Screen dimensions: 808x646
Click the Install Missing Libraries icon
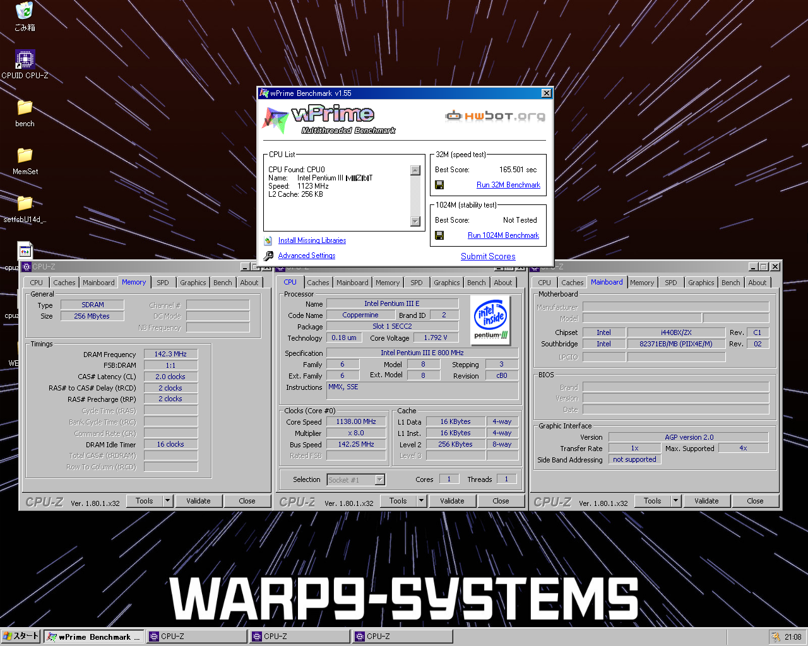[x=268, y=240]
